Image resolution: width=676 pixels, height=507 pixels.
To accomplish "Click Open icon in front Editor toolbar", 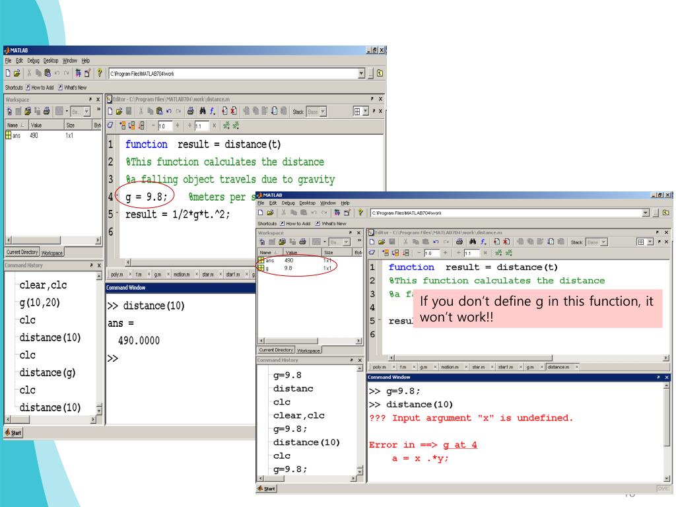I will click(382, 242).
